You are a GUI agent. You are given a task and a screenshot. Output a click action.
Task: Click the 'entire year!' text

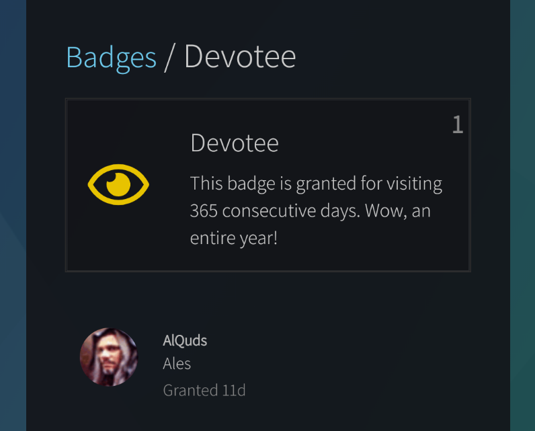pos(234,238)
